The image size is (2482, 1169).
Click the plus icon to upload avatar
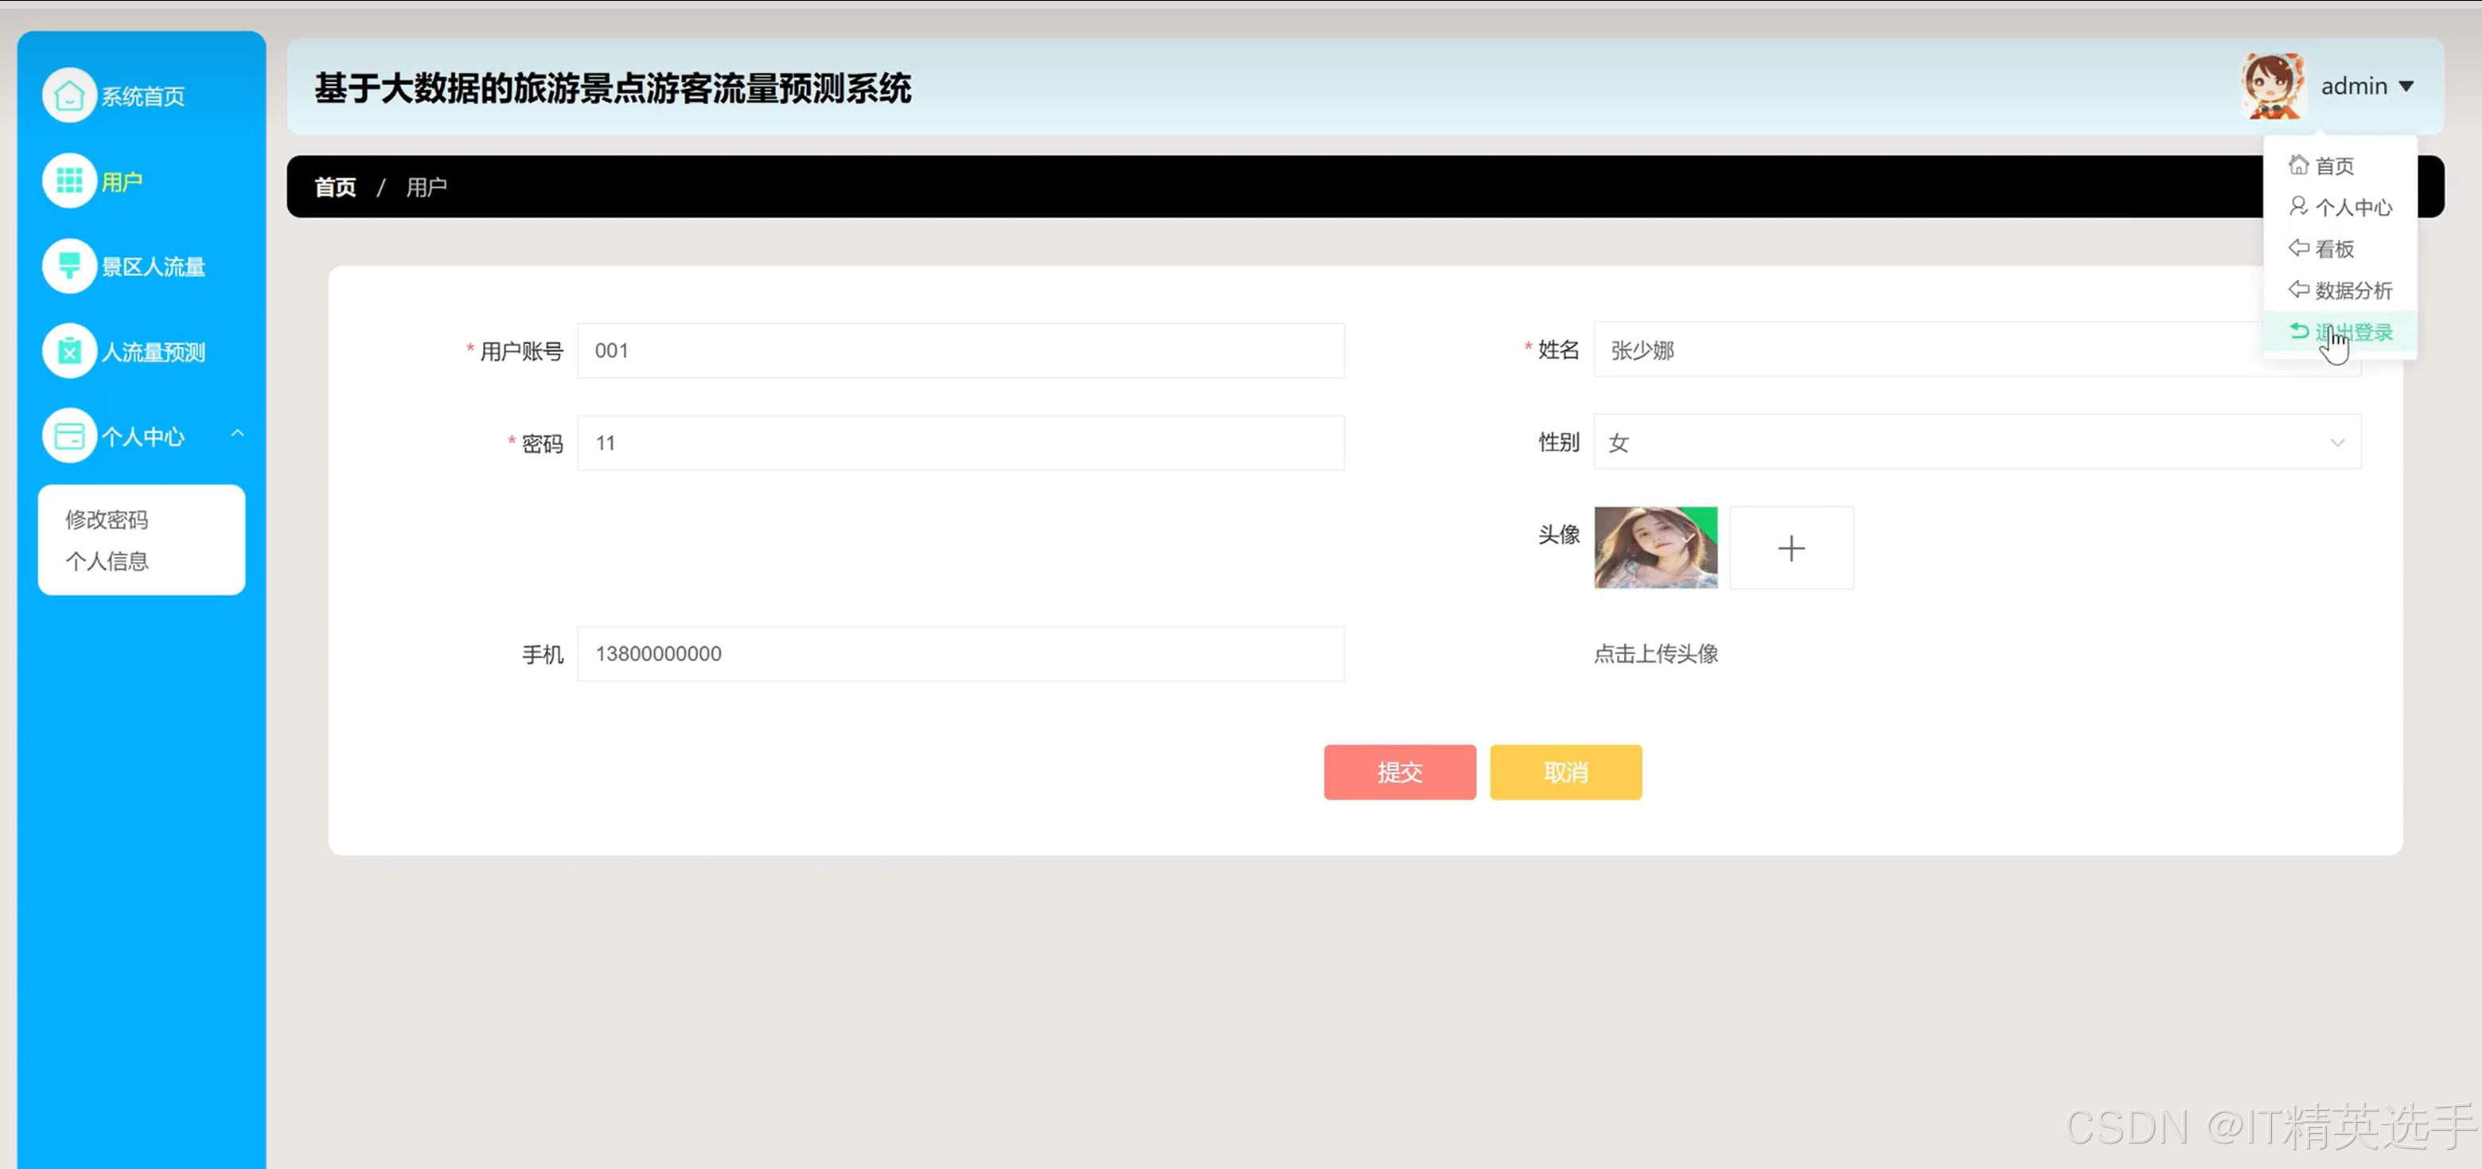point(1791,547)
